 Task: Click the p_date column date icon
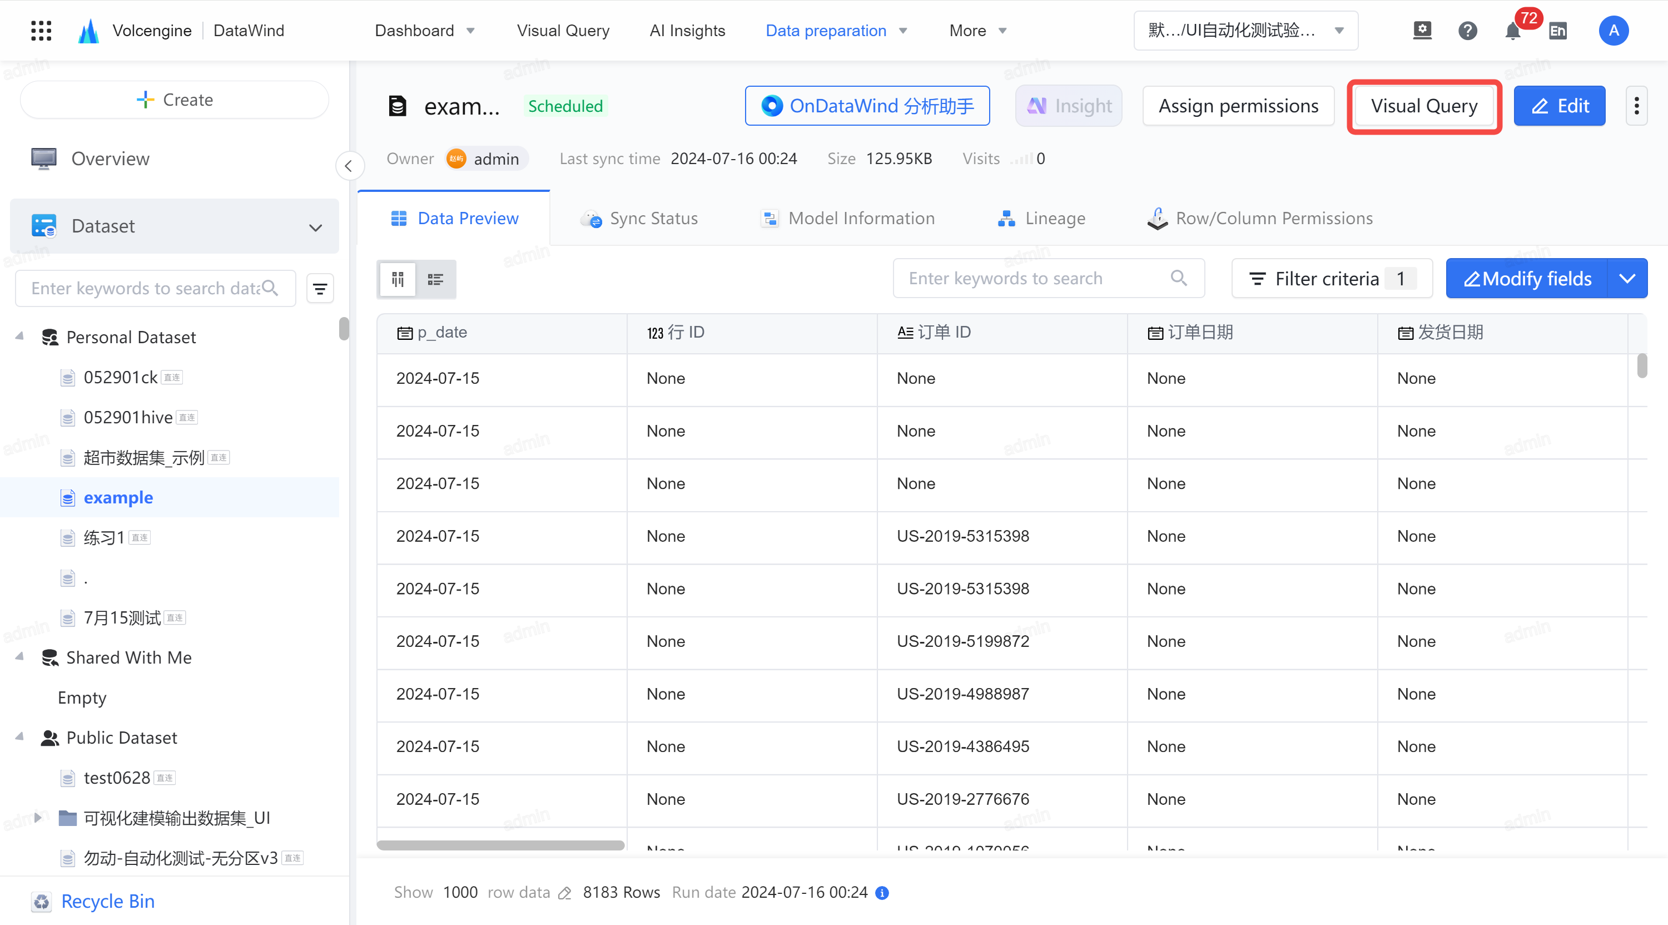pos(405,333)
